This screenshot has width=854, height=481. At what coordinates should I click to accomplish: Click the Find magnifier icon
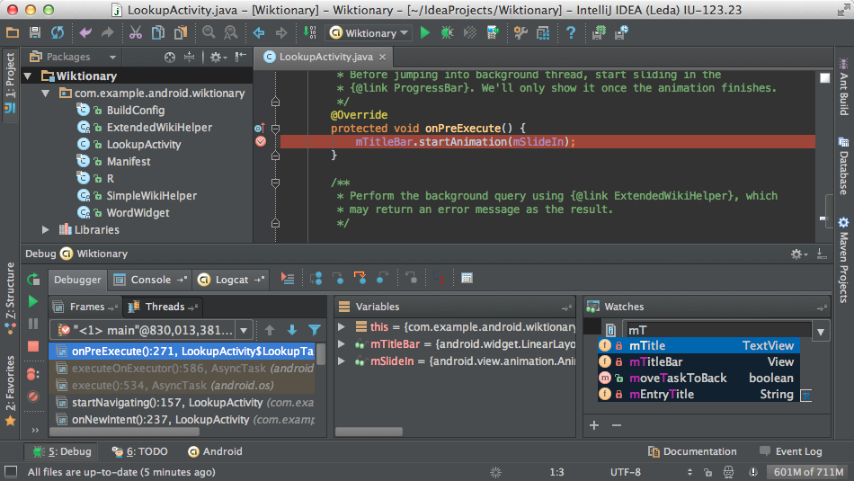[x=209, y=32]
